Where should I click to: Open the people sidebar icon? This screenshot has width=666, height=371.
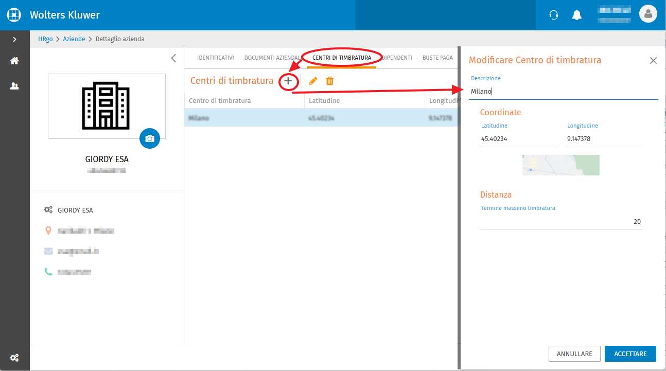[14, 86]
